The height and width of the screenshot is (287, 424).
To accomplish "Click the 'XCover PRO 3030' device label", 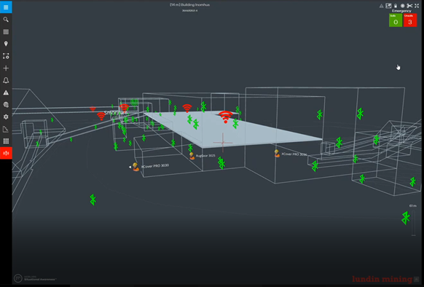I will tap(155, 166).
